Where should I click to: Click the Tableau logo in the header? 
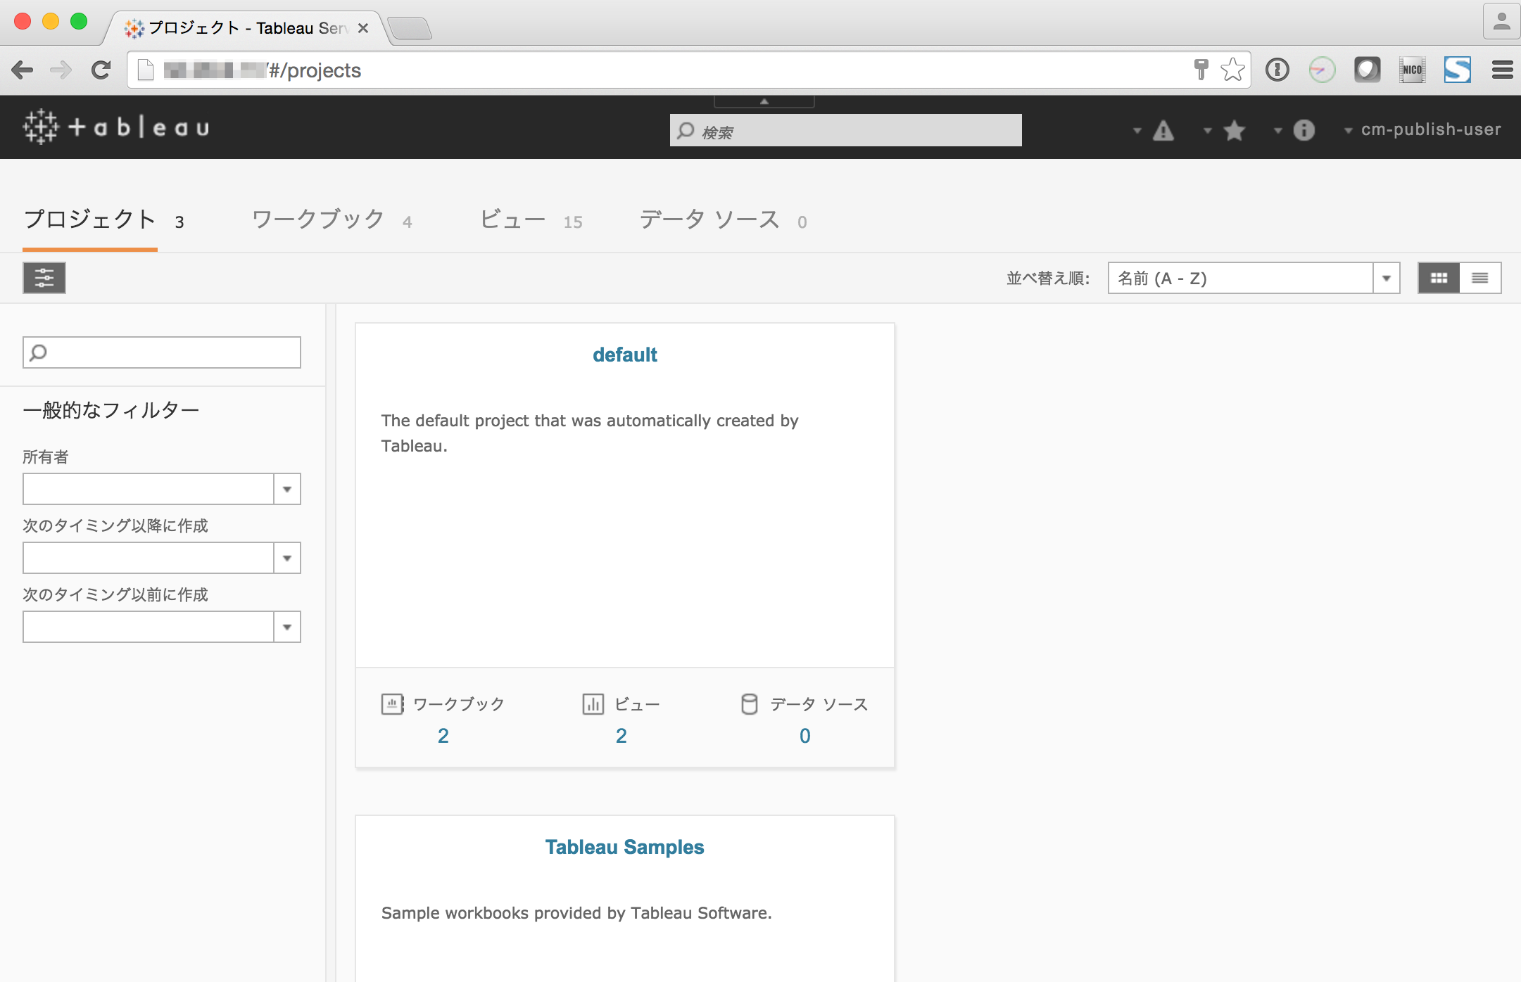(115, 127)
